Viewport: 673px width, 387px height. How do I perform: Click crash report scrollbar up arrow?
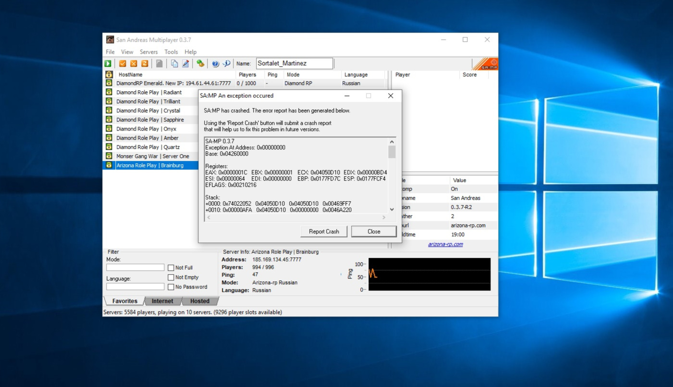tap(392, 142)
